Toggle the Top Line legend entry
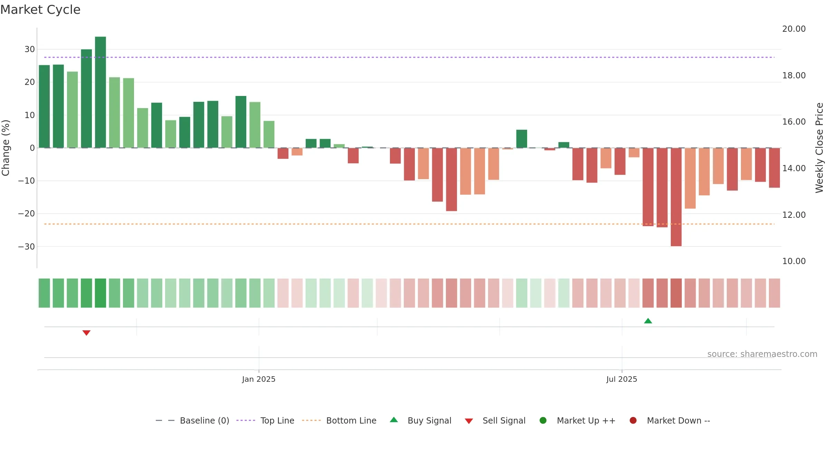 (x=265, y=420)
